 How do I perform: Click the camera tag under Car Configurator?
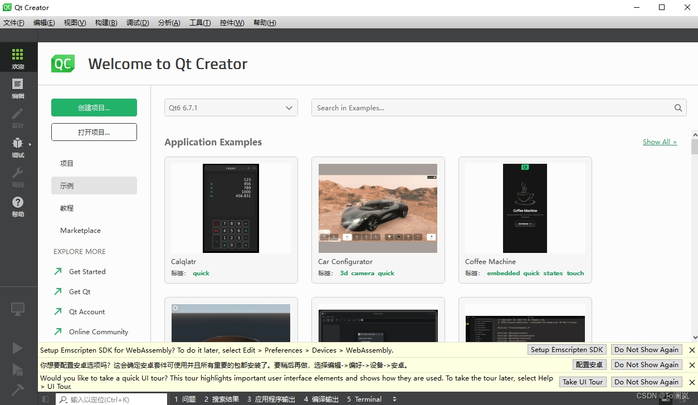pyautogui.click(x=363, y=273)
